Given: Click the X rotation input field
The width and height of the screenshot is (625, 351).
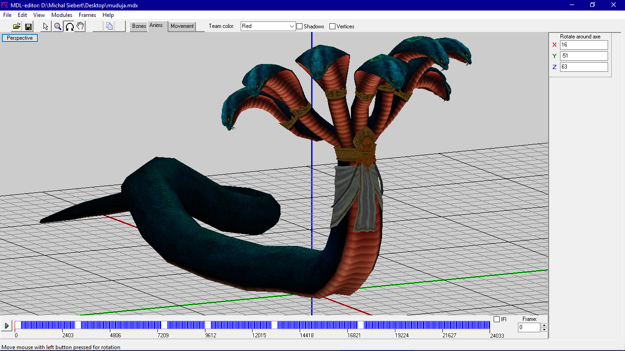Looking at the screenshot, I should pos(584,45).
